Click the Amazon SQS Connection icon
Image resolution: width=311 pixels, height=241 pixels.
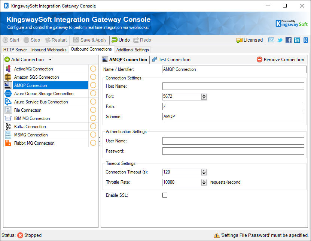click(x=8, y=77)
